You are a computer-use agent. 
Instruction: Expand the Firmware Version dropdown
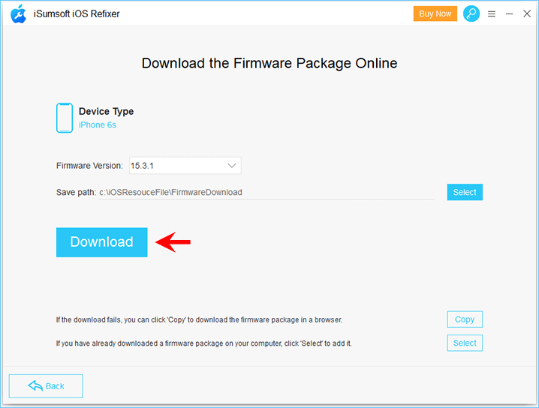[185, 166]
